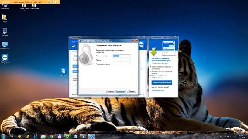Click the Action Center flag tray icon
The image size is (248, 139).
coord(228,136)
